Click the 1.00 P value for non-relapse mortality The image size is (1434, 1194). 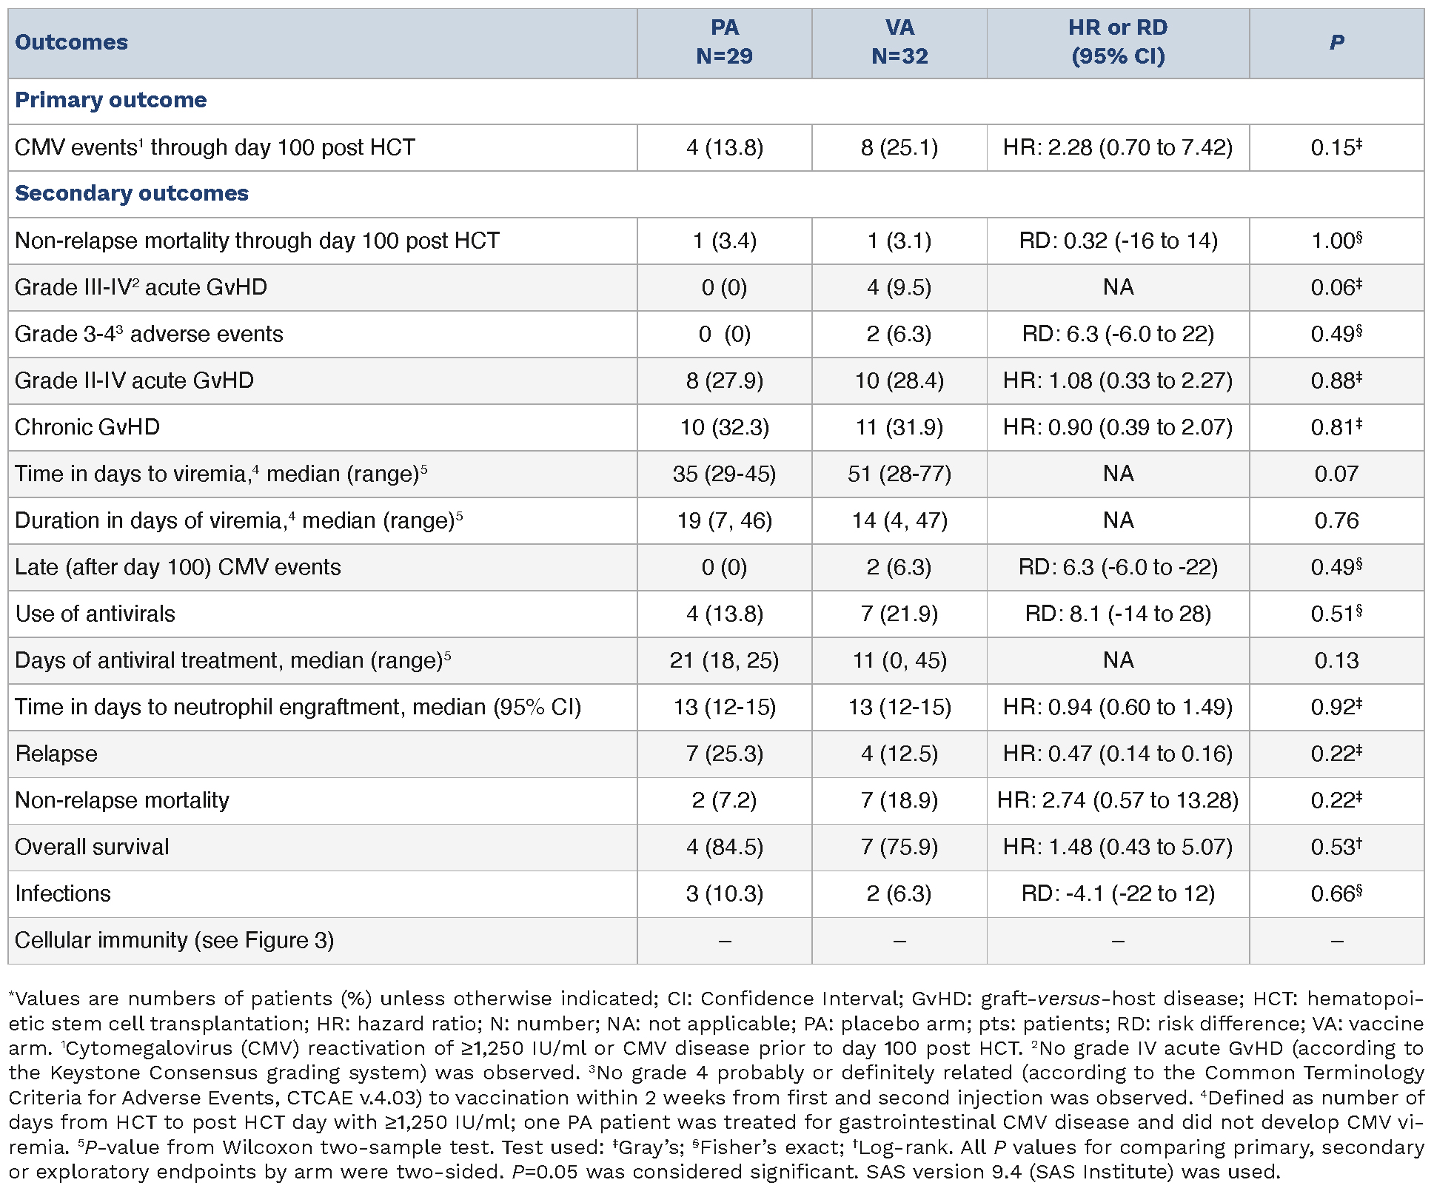[x=1336, y=241]
